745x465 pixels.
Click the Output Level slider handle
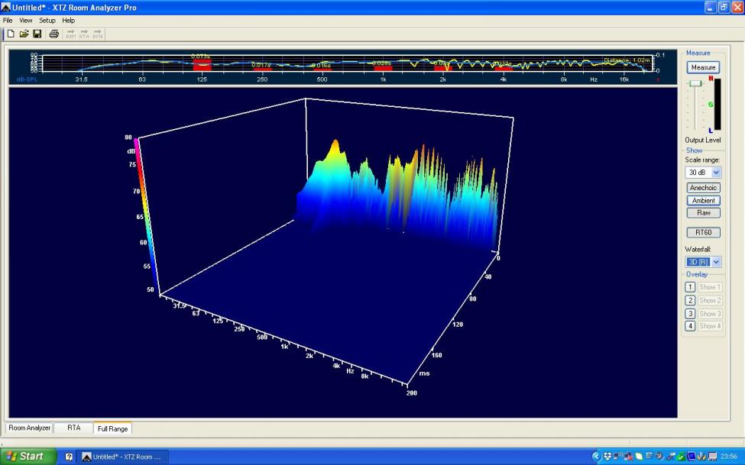[695, 83]
